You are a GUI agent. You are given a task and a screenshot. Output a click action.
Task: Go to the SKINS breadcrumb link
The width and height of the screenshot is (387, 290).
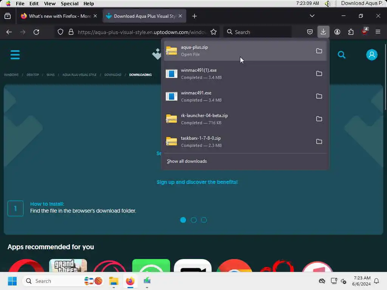coord(50,75)
